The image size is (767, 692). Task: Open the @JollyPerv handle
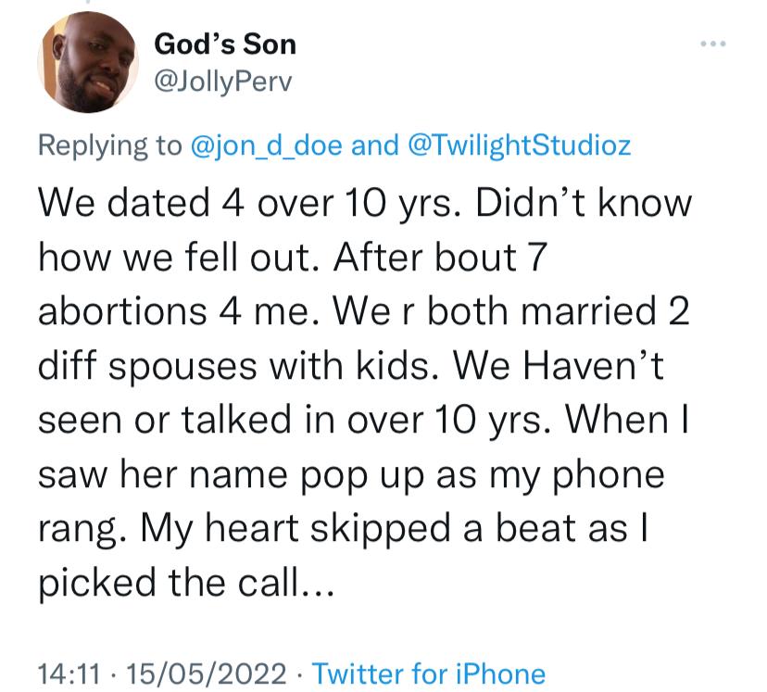[x=223, y=82]
